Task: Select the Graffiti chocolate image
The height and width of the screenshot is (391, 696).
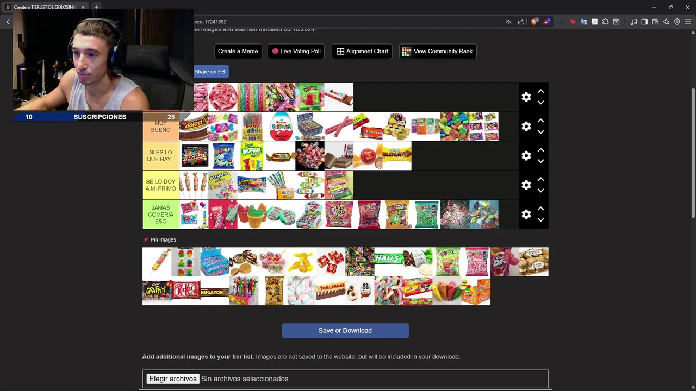Action: click(157, 291)
